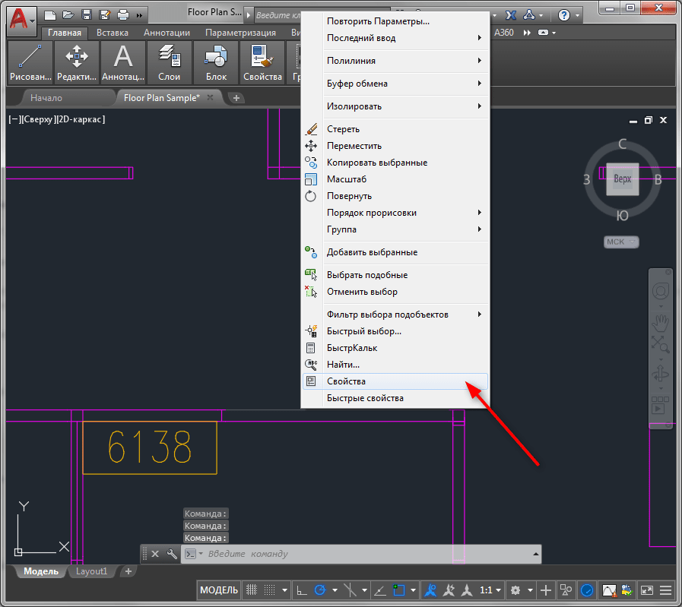Click the customization menu icon in status bar
The image size is (682, 607).
tap(666, 590)
